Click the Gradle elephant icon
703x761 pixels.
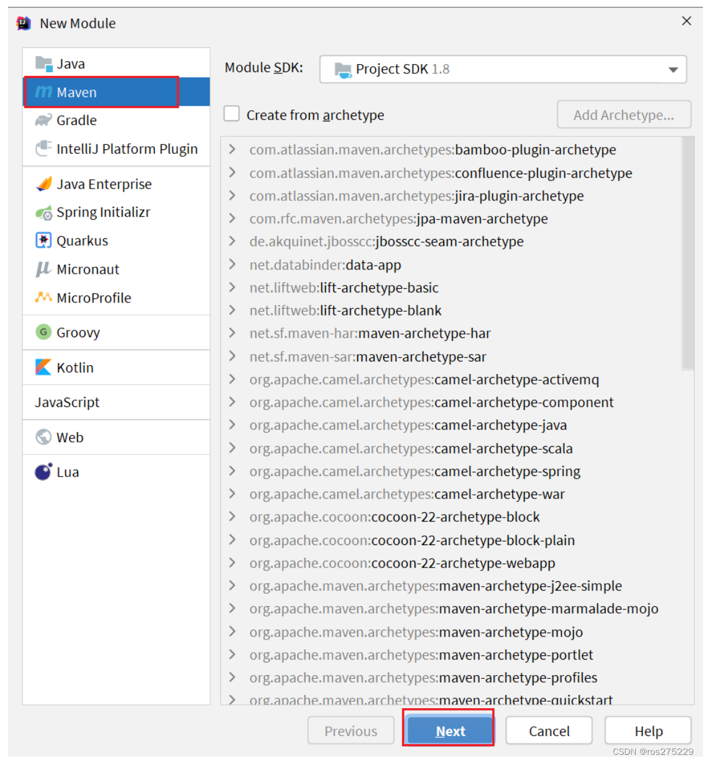[x=44, y=120]
